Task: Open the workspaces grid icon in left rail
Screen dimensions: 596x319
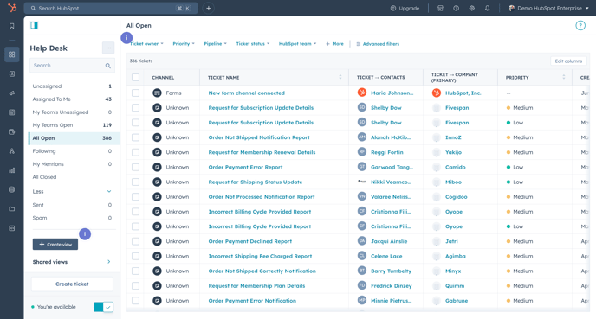Action: 12,54
